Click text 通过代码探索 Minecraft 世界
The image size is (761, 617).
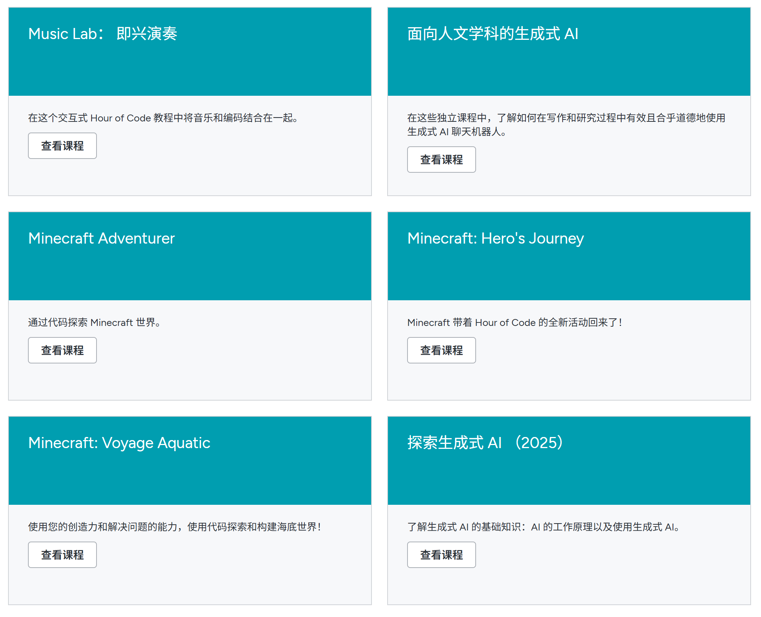pyautogui.click(x=94, y=322)
